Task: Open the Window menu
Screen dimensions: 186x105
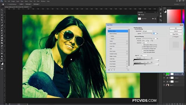Action: pyautogui.click(x=43, y=1)
